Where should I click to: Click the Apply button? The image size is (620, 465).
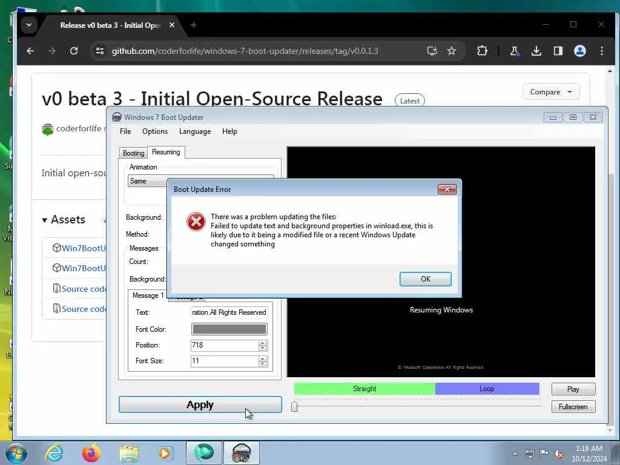click(x=200, y=404)
